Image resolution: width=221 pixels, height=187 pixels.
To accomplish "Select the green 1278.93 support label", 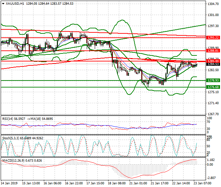I will (x=213, y=80).
